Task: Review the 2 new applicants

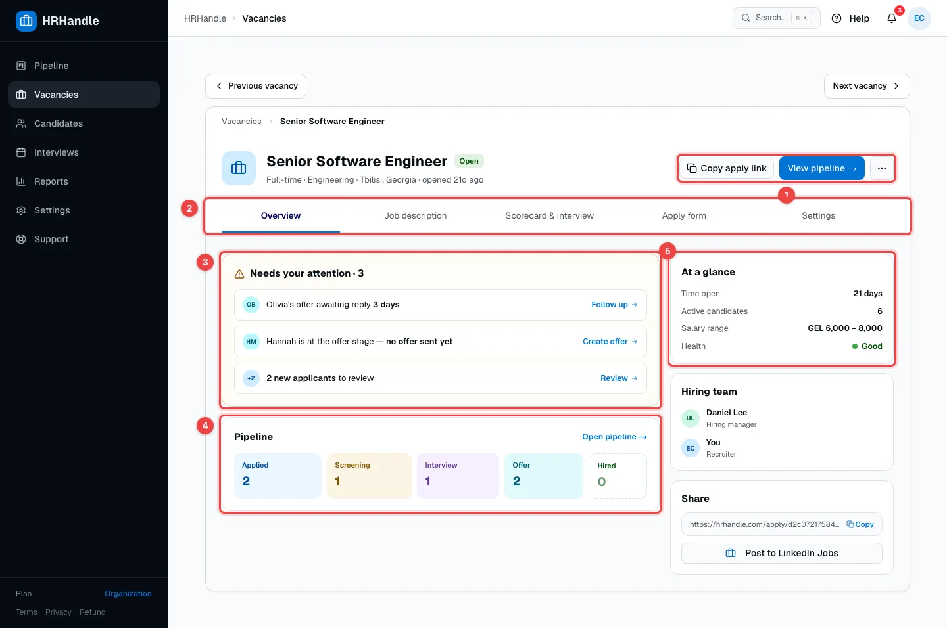Action: coord(619,378)
